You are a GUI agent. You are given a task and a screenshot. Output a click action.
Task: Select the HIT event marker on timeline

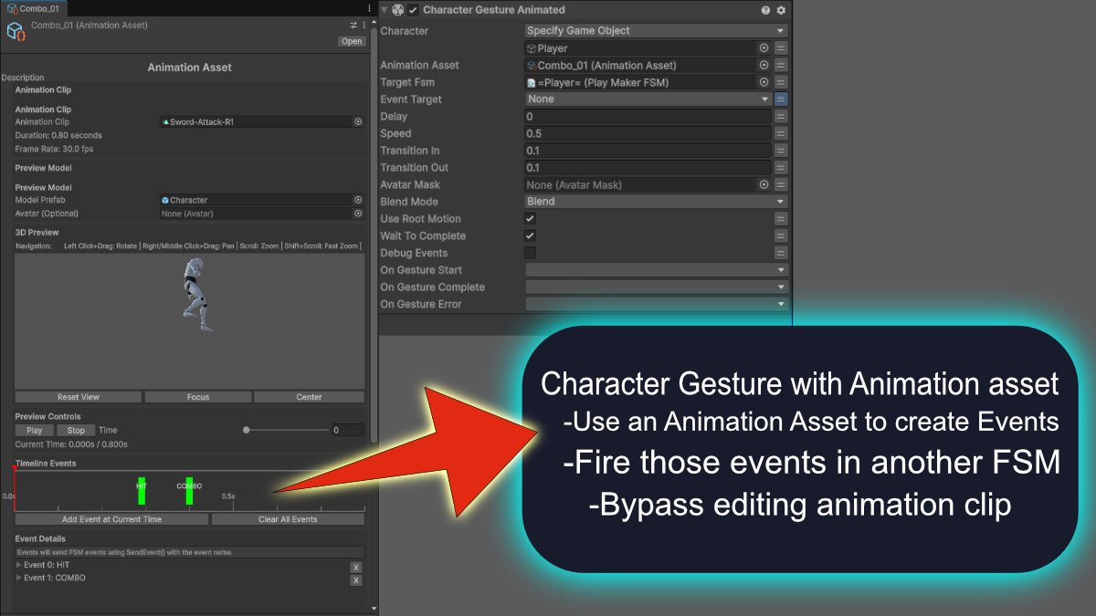pyautogui.click(x=142, y=490)
